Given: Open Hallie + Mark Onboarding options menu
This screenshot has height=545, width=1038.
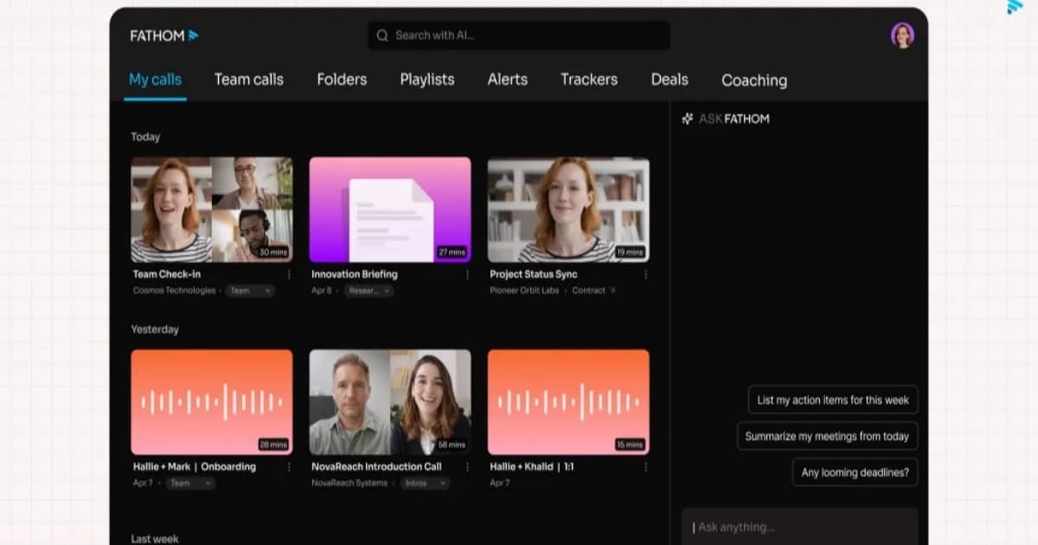Looking at the screenshot, I should (289, 466).
